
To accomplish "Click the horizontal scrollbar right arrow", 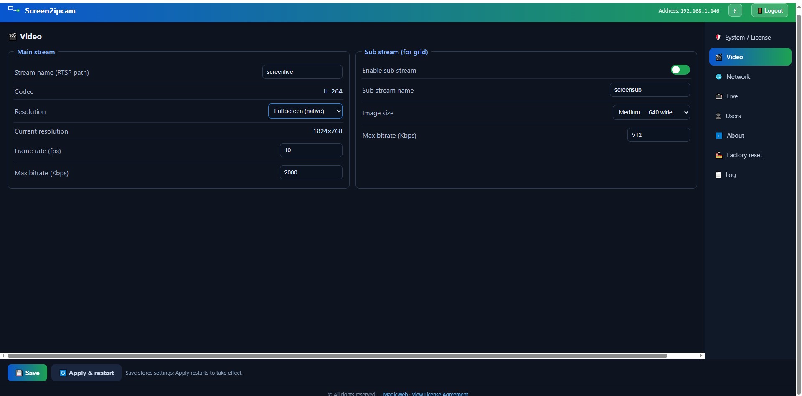I will pyautogui.click(x=701, y=356).
